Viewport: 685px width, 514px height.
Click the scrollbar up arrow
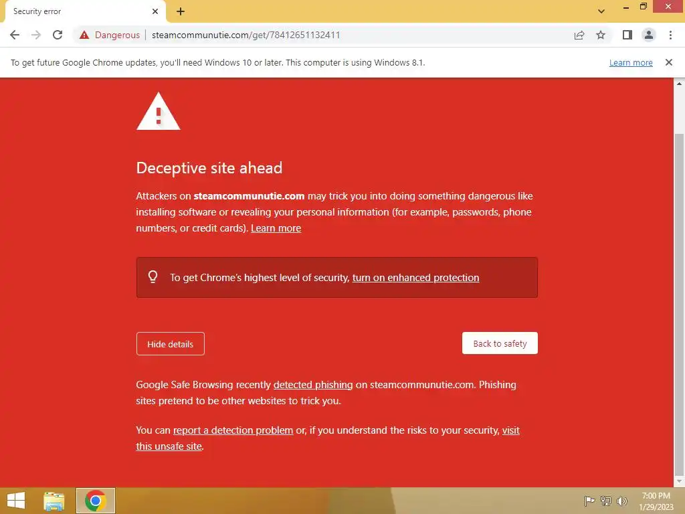click(679, 83)
